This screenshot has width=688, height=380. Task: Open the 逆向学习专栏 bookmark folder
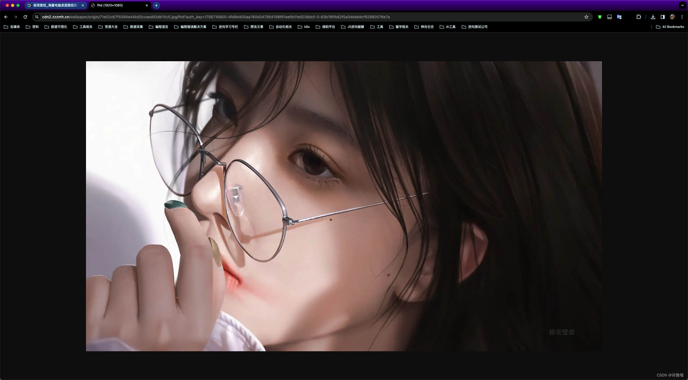coord(225,27)
